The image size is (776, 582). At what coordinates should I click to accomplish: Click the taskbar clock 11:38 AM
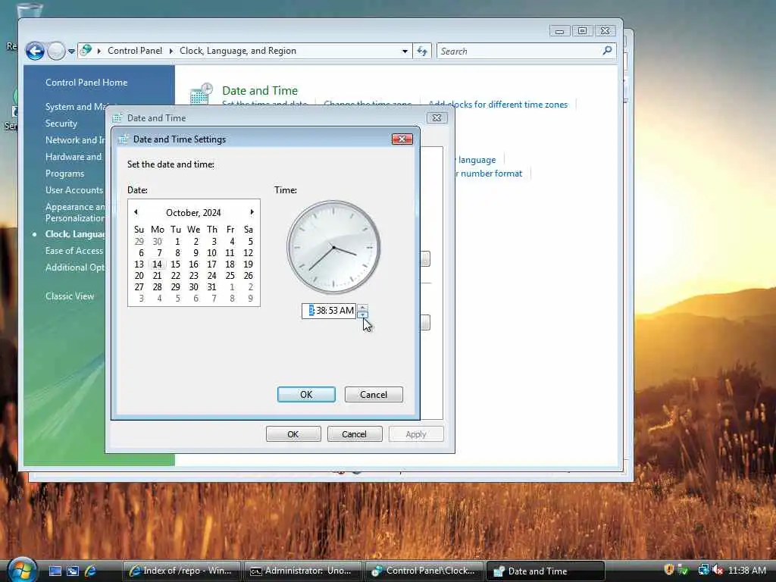747,570
